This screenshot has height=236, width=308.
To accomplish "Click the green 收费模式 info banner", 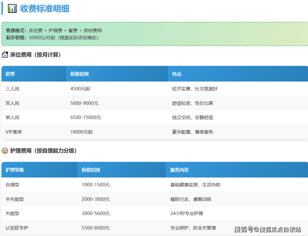I will pos(154,34).
